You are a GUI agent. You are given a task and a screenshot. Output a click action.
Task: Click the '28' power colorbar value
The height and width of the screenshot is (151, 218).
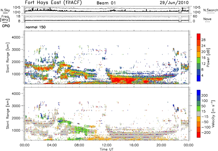coord(203,40)
